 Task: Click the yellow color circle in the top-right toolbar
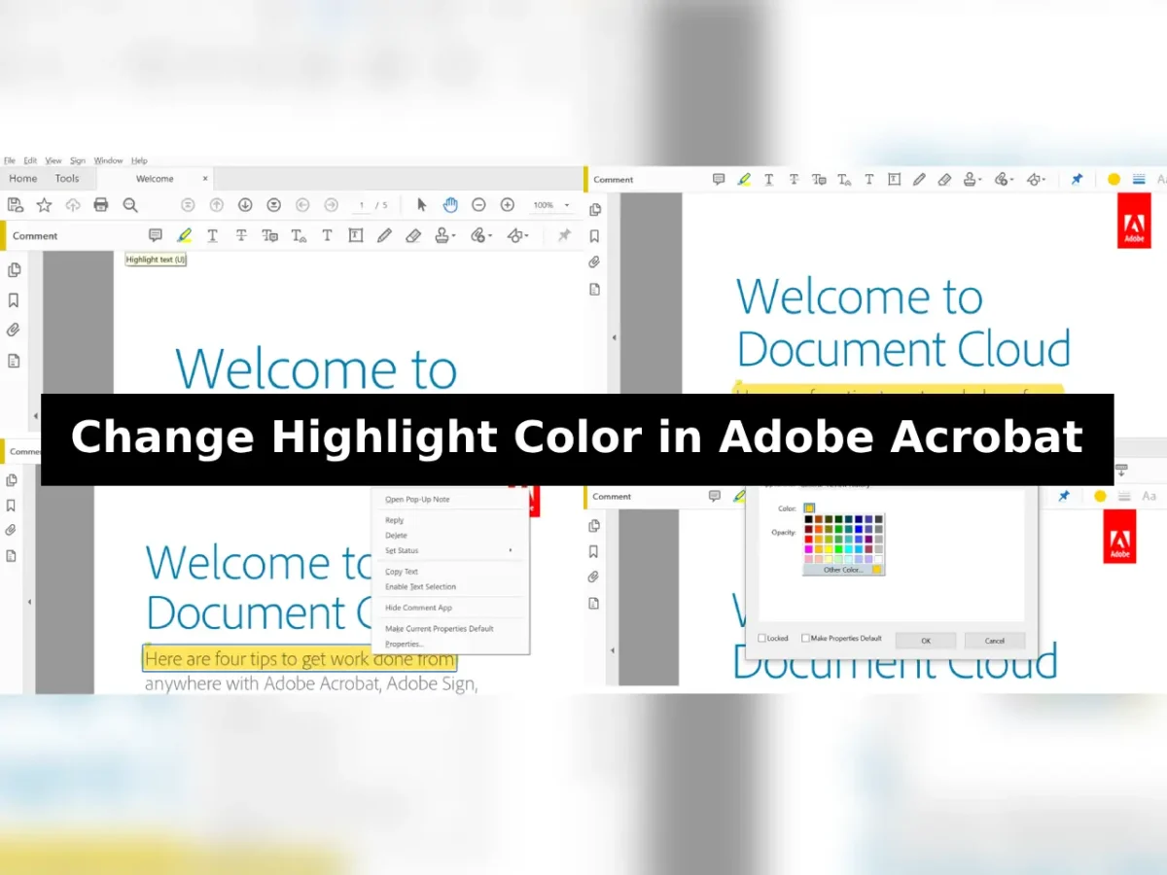coord(1114,179)
